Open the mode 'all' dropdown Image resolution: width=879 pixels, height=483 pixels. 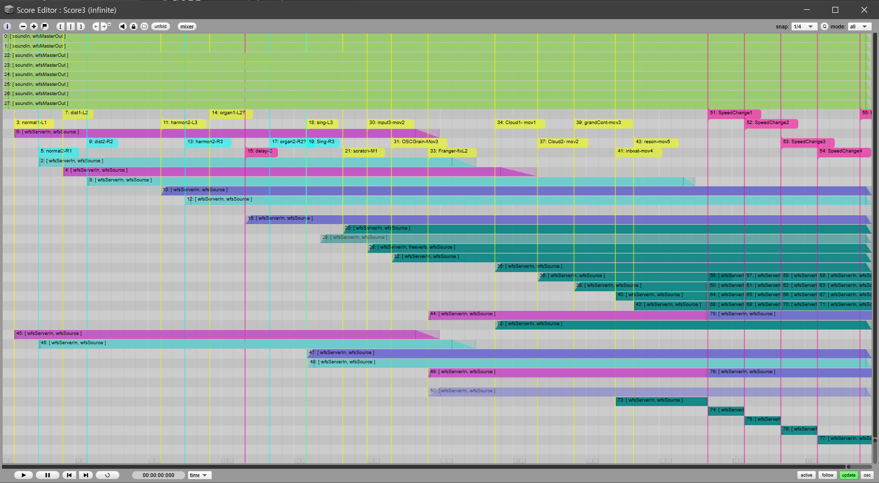tap(859, 26)
